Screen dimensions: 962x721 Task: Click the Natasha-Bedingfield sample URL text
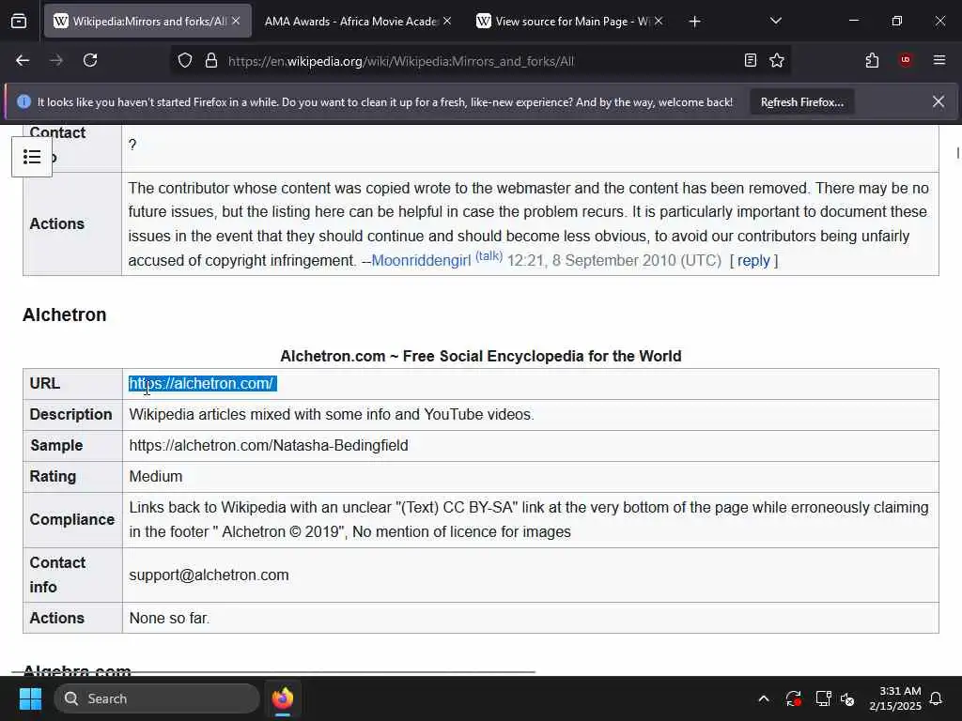click(268, 446)
